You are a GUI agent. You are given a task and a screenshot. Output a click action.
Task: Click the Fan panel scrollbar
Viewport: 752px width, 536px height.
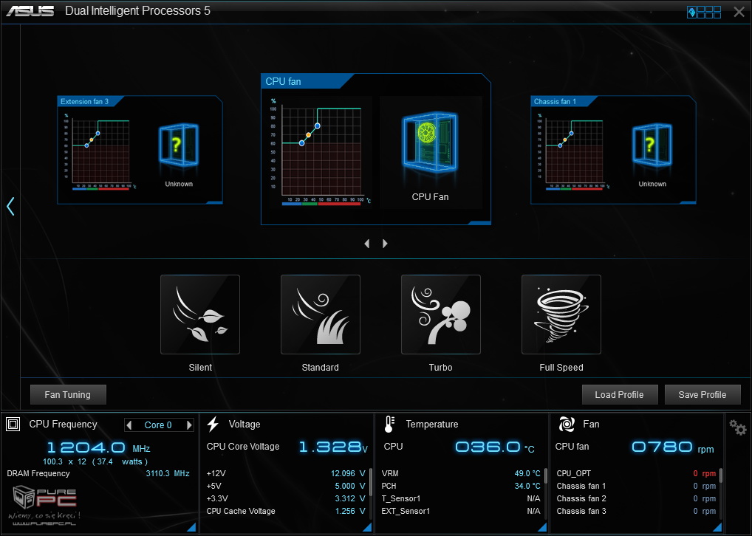(x=721, y=476)
